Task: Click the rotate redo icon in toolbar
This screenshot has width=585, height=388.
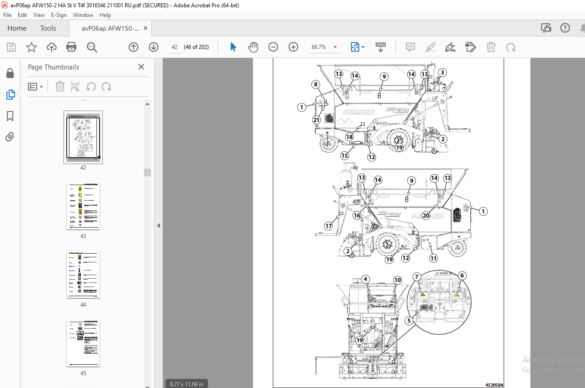Action: [x=511, y=47]
